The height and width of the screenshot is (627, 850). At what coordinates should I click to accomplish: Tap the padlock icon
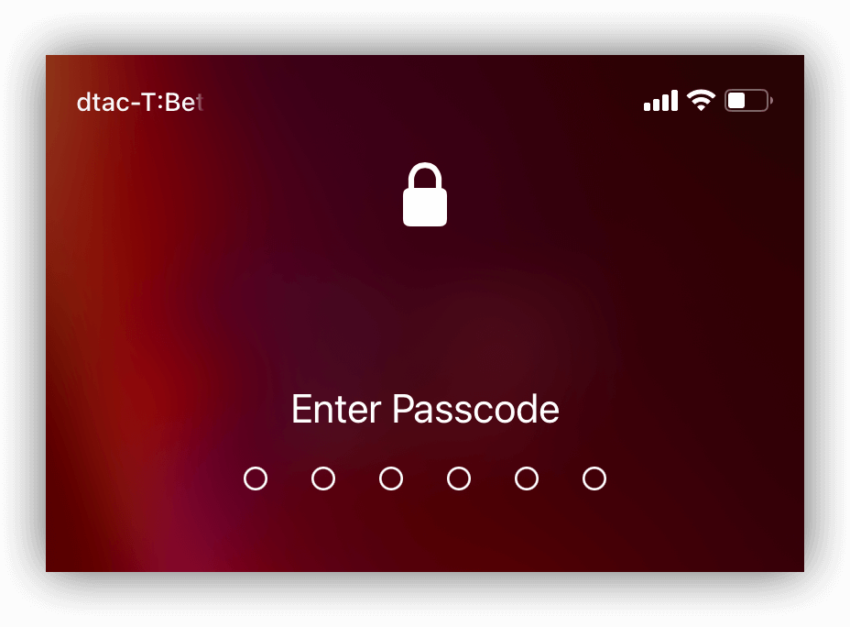pos(425,194)
